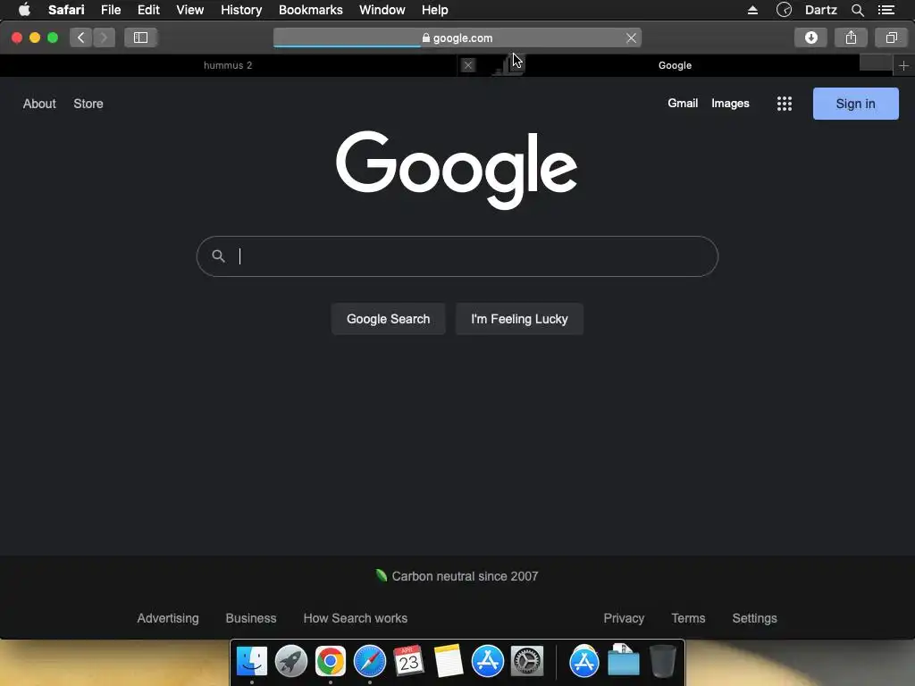The width and height of the screenshot is (915, 686).
Task: Open the History menu
Action: coord(241,10)
